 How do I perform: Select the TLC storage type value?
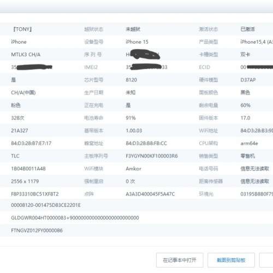click(x=15, y=156)
